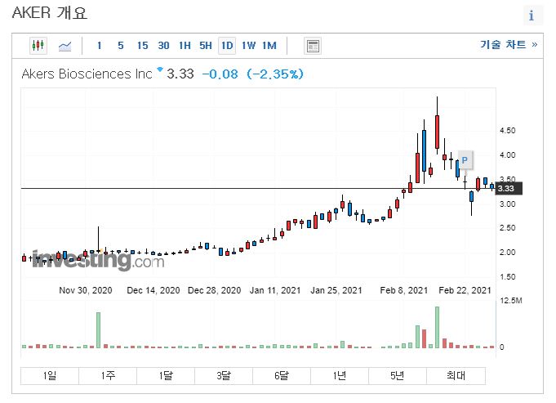The height and width of the screenshot is (403, 556).
Task: Click the 3.33 current price label on axis
Action: point(509,189)
